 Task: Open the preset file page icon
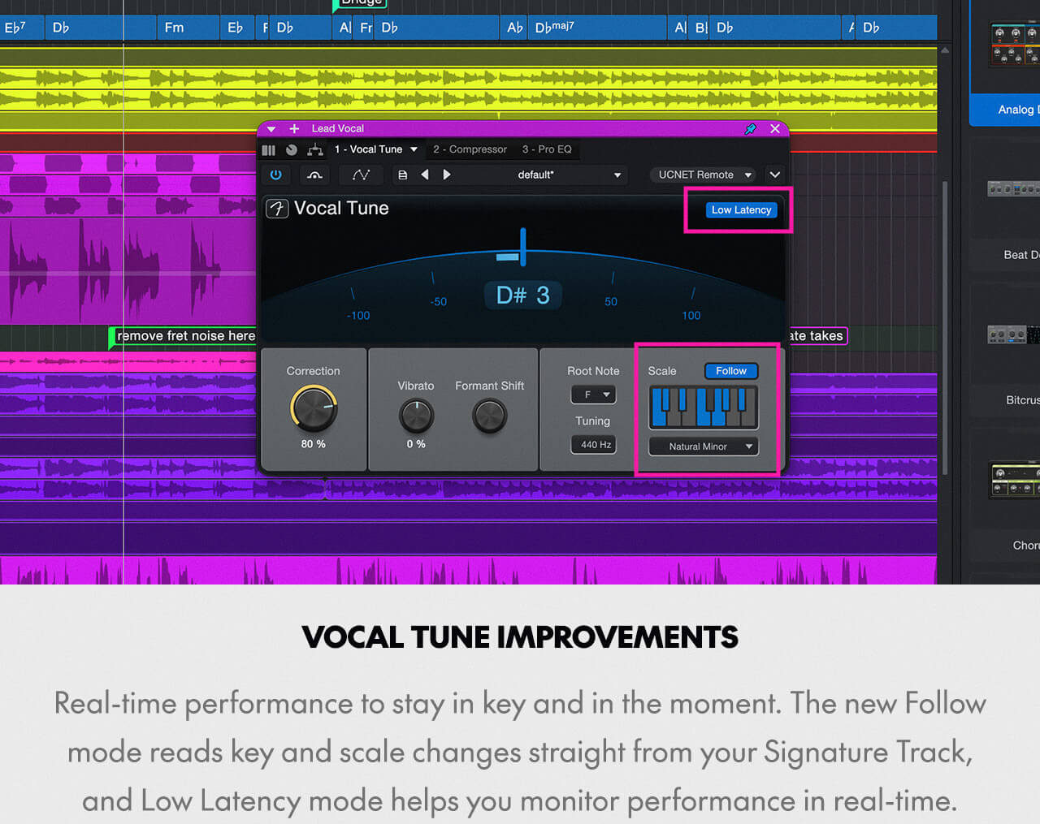click(402, 175)
